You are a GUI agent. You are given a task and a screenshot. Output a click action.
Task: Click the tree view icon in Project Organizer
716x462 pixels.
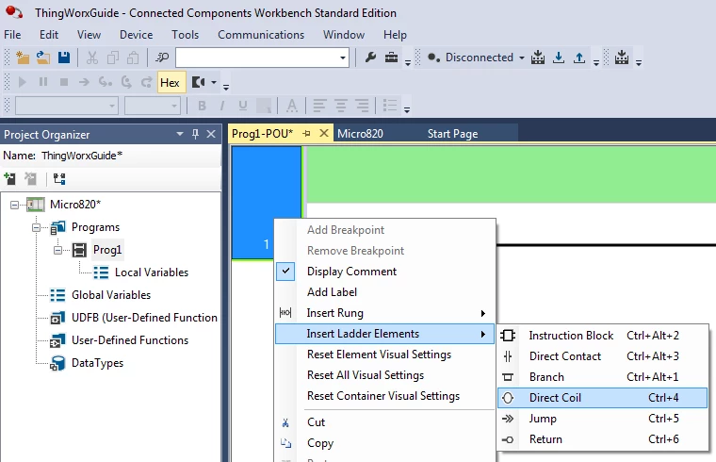(59, 179)
